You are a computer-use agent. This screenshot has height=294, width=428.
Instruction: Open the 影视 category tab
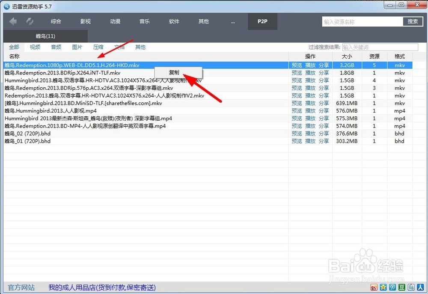(86, 21)
